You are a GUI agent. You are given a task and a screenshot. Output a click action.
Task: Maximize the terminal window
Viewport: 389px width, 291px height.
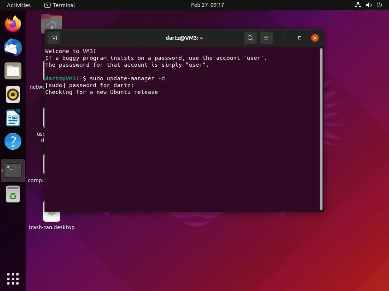(300, 38)
